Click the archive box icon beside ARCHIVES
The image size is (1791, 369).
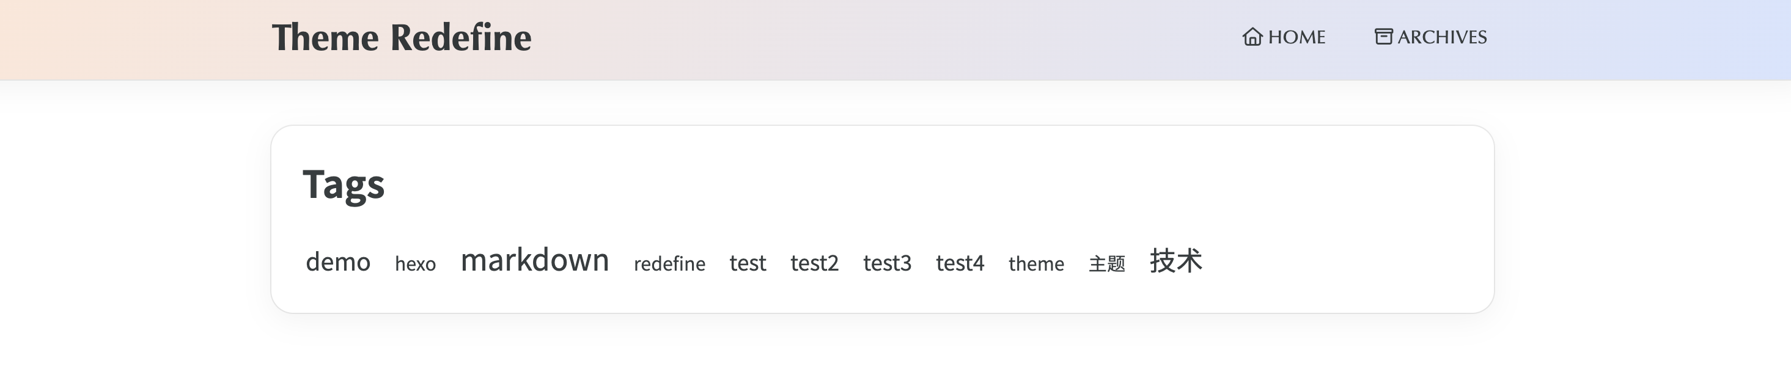[x=1383, y=37]
